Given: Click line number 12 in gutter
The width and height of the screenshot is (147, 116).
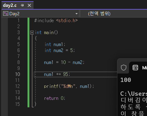Looking at the screenshot, I should [18, 86].
